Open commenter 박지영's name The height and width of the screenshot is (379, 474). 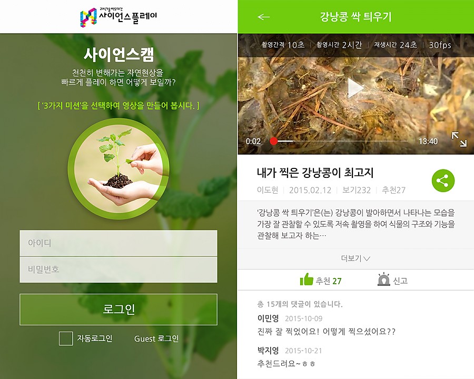[268, 350]
